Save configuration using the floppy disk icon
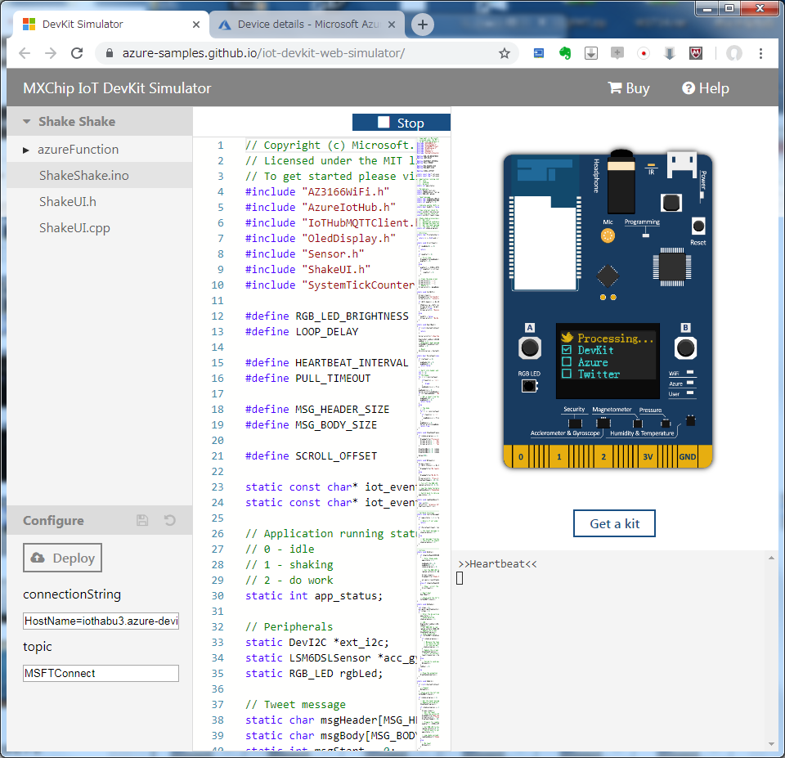785x758 pixels. point(141,520)
